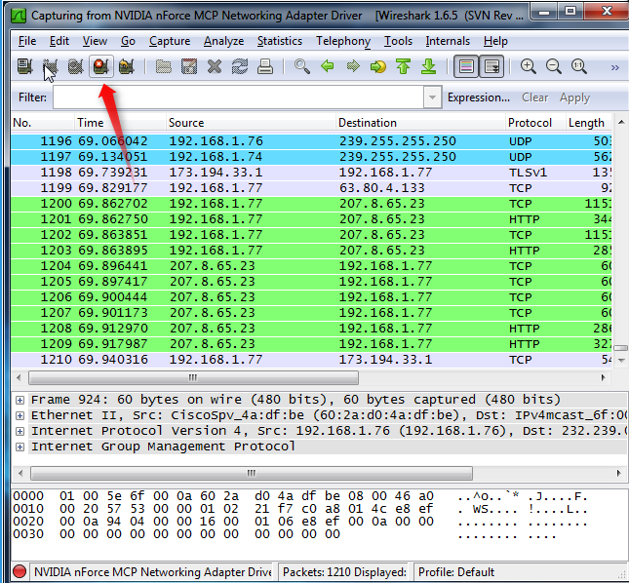Open capture options toolbar icon
The width and height of the screenshot is (629, 583).
click(50, 66)
